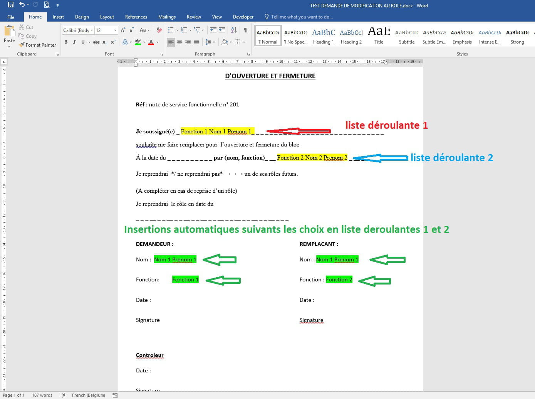Click the macro recording icon in status bar
The image size is (535, 399).
point(115,395)
